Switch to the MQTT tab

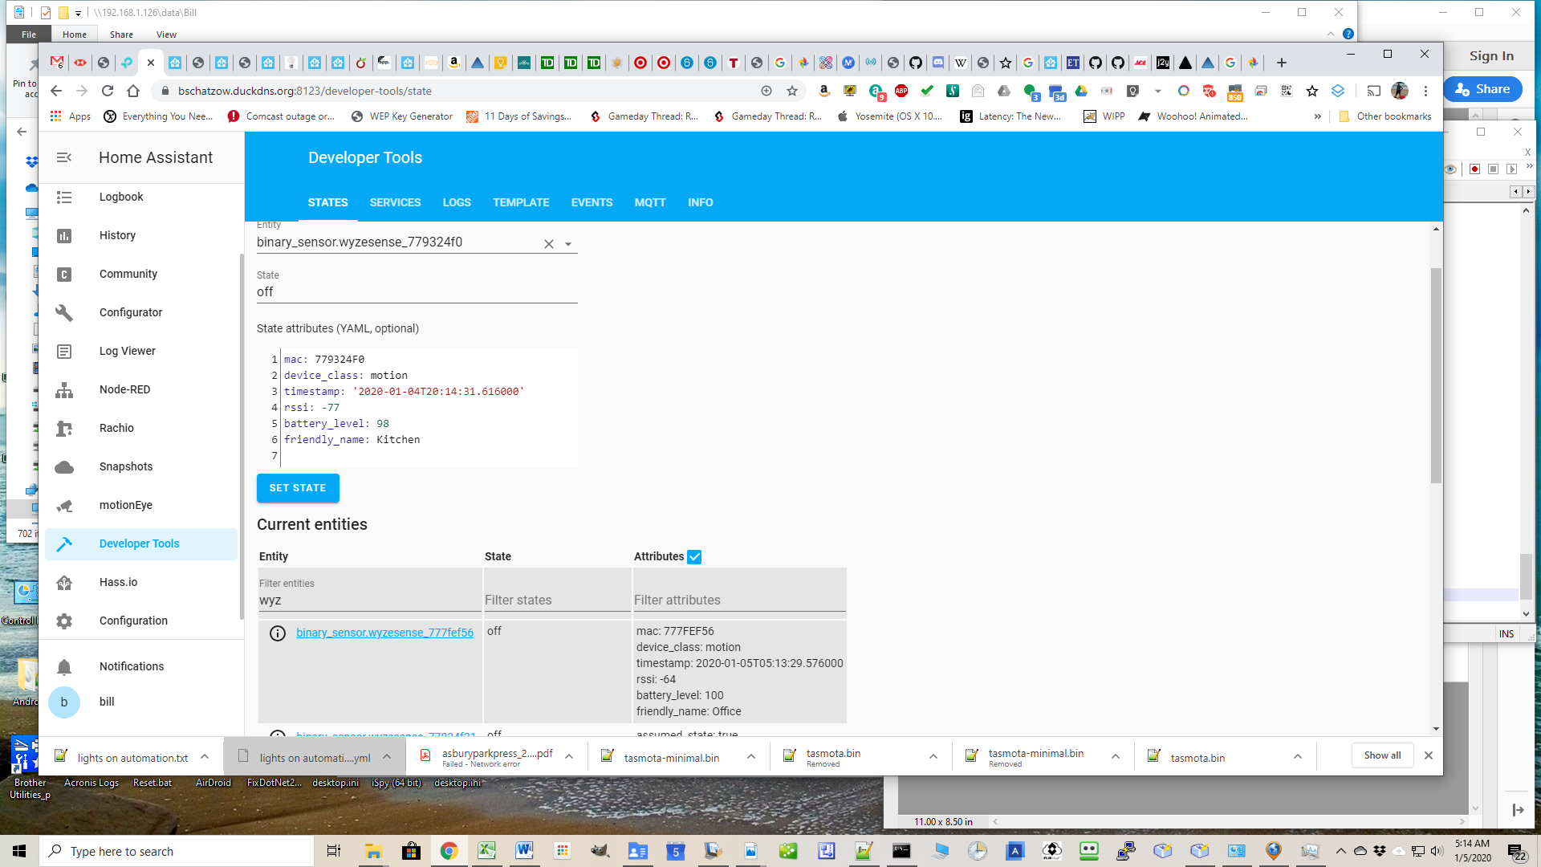click(x=650, y=202)
